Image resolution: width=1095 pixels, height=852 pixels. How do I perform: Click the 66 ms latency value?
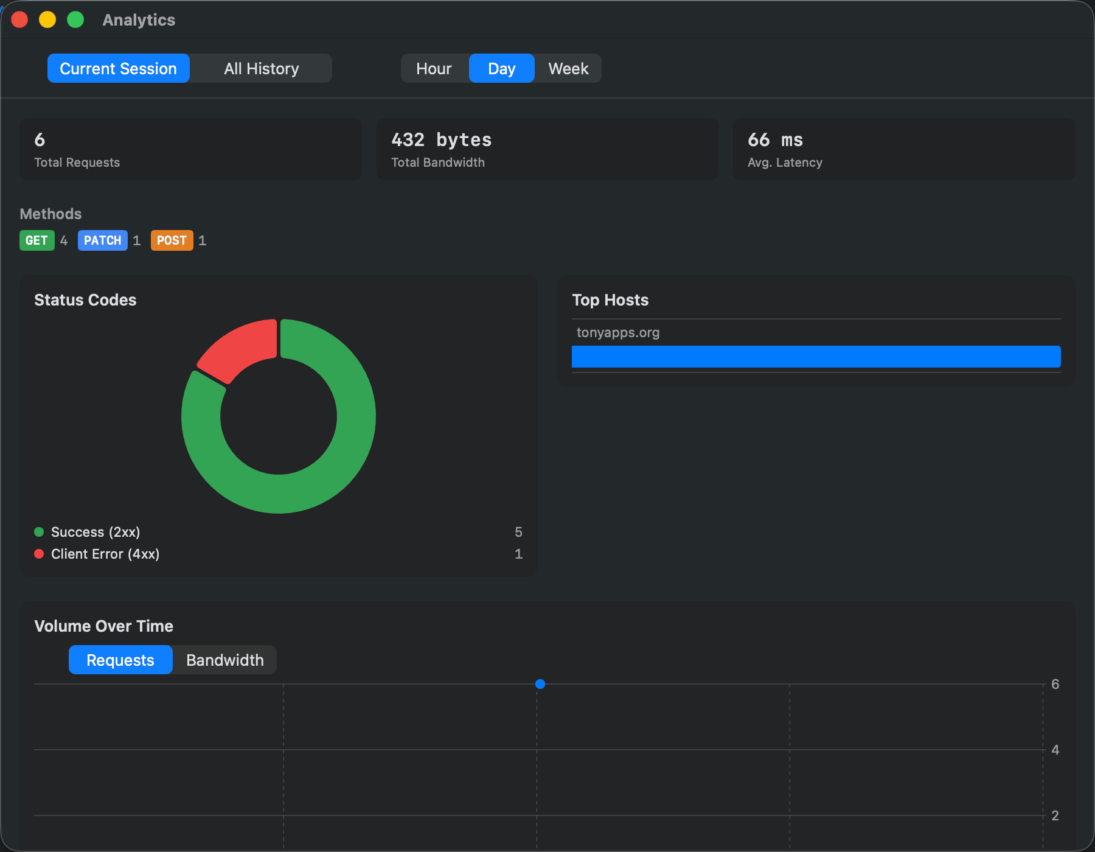tap(776, 140)
